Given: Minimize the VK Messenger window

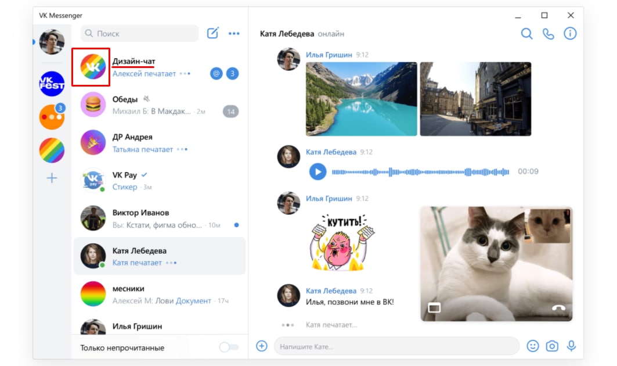Looking at the screenshot, I should point(518,17).
